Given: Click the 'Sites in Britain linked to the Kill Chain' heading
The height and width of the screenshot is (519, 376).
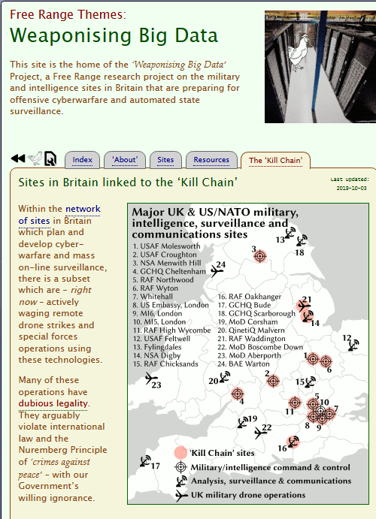Looking at the screenshot, I should tap(128, 183).
